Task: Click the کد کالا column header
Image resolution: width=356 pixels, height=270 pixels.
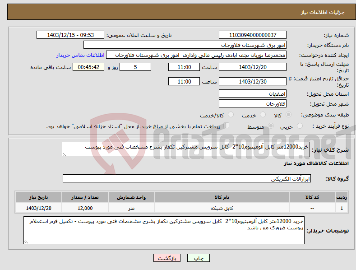Action: [312, 197]
